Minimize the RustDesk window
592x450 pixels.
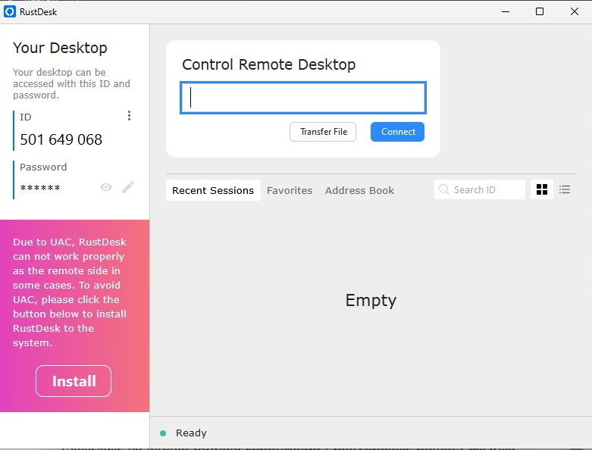pos(504,11)
